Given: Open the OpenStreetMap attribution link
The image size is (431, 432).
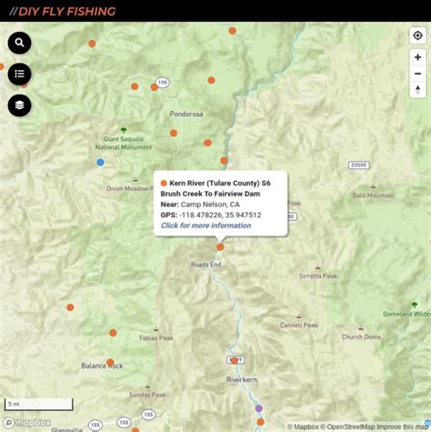Looking at the screenshot, I should (348, 427).
